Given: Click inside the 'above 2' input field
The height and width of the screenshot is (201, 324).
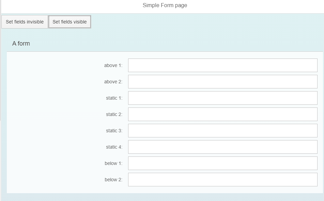Looking at the screenshot, I should (222, 81).
